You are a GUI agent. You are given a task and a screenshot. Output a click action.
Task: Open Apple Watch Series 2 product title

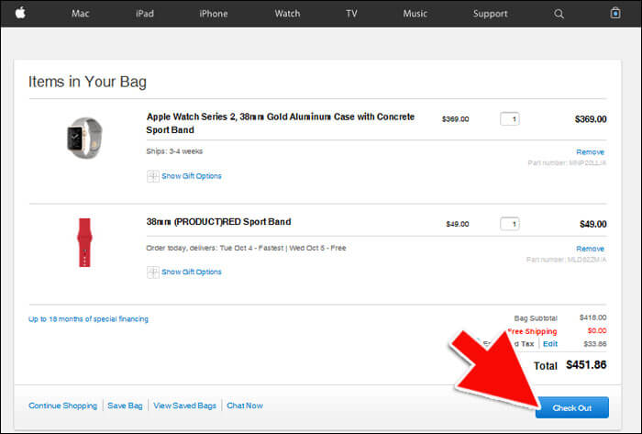tap(281, 123)
